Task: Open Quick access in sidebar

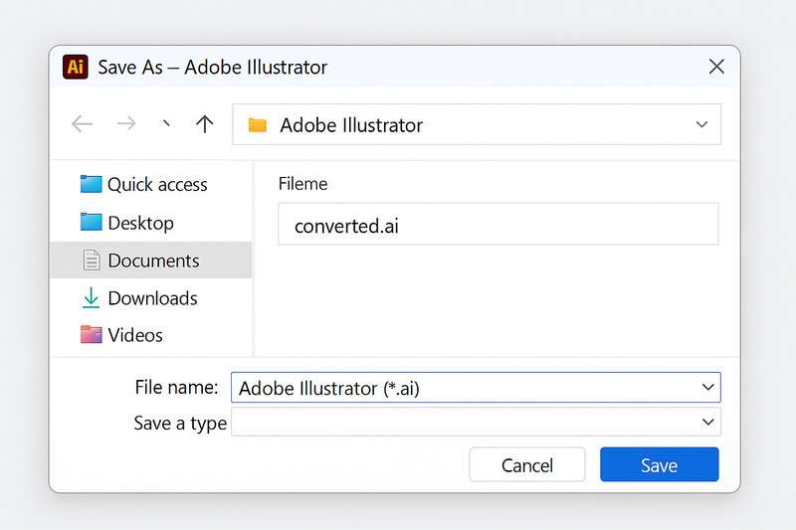Action: coord(151,184)
